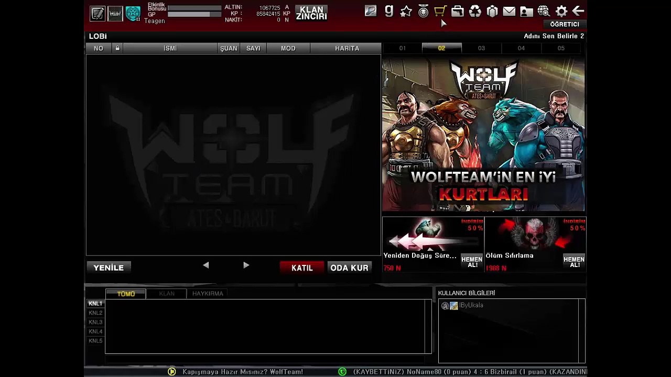
Task: Click the user list scrollbar
Action: click(582, 330)
